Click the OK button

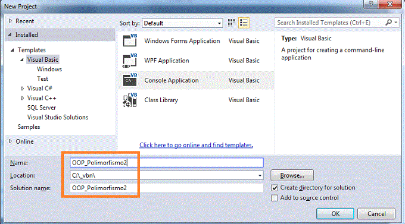click(335, 214)
